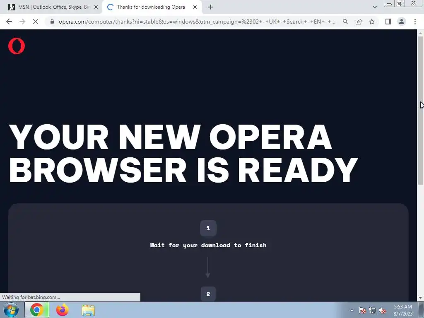Open the tab search dropdown chevron

point(374,7)
